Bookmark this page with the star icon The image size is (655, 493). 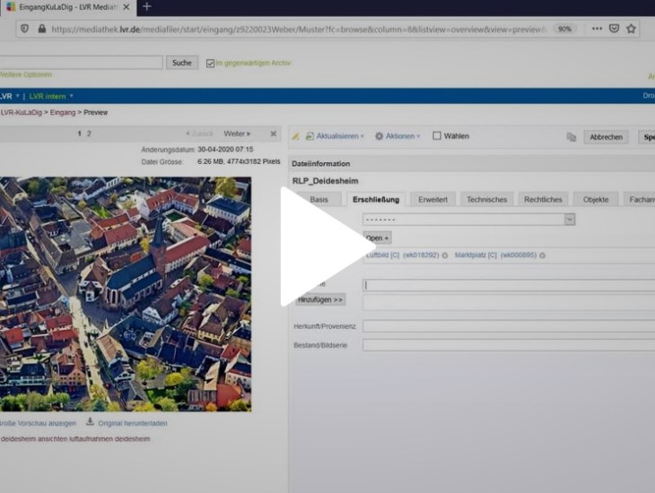(x=632, y=29)
